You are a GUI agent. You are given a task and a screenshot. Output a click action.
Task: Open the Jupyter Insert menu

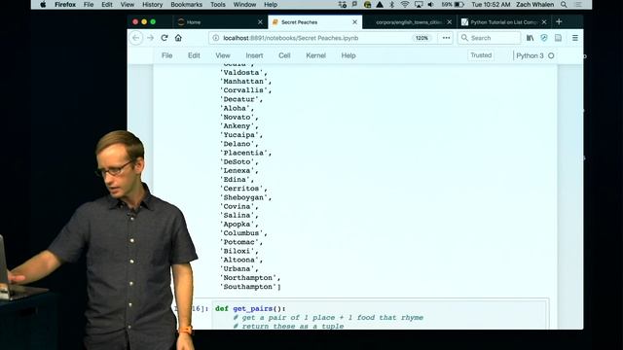[254, 55]
